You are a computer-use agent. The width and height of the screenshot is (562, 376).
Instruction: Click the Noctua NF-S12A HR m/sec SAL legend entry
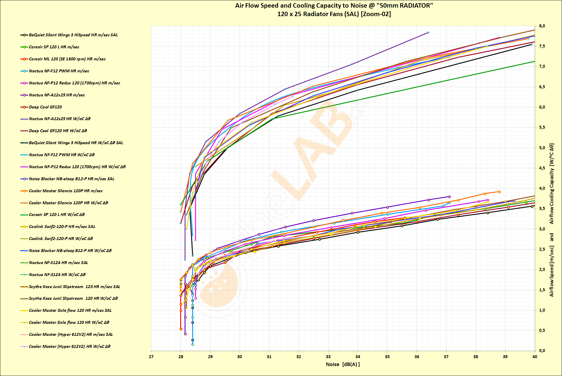point(58,263)
